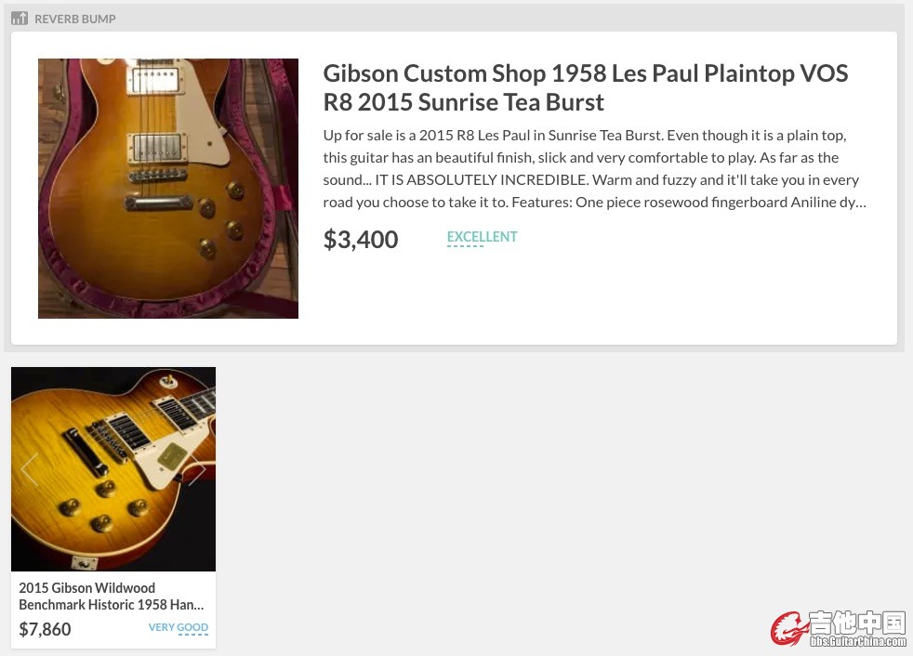Click the gold pickguard plaque on Wildwood guitar

click(x=172, y=454)
